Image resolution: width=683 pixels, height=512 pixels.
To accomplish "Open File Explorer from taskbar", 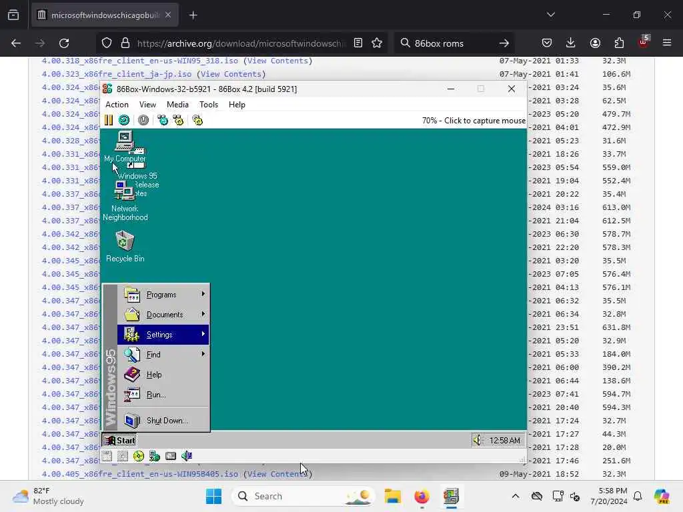I will 392,496.
